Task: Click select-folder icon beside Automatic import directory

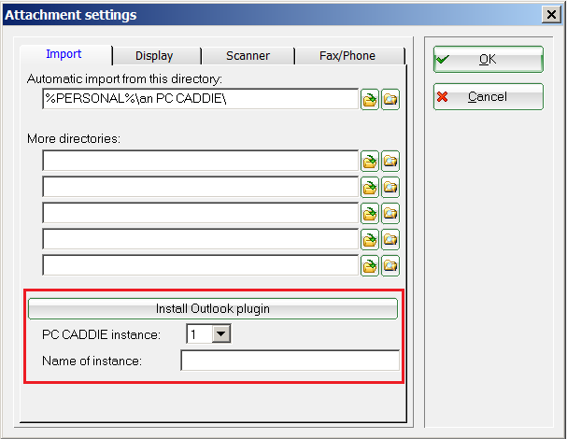Action: pos(370,99)
